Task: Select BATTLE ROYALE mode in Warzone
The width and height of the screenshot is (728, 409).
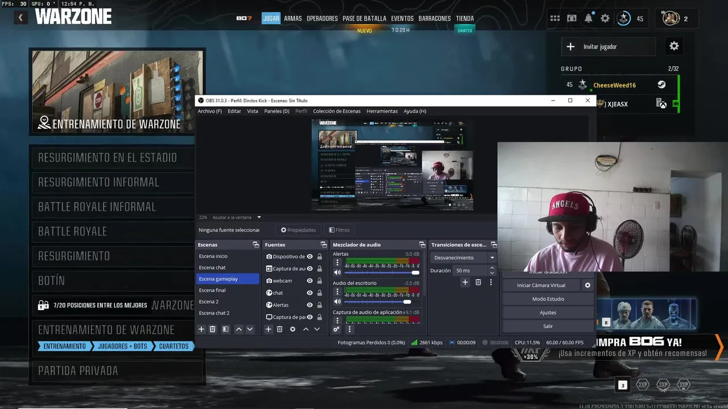Action: point(113,231)
